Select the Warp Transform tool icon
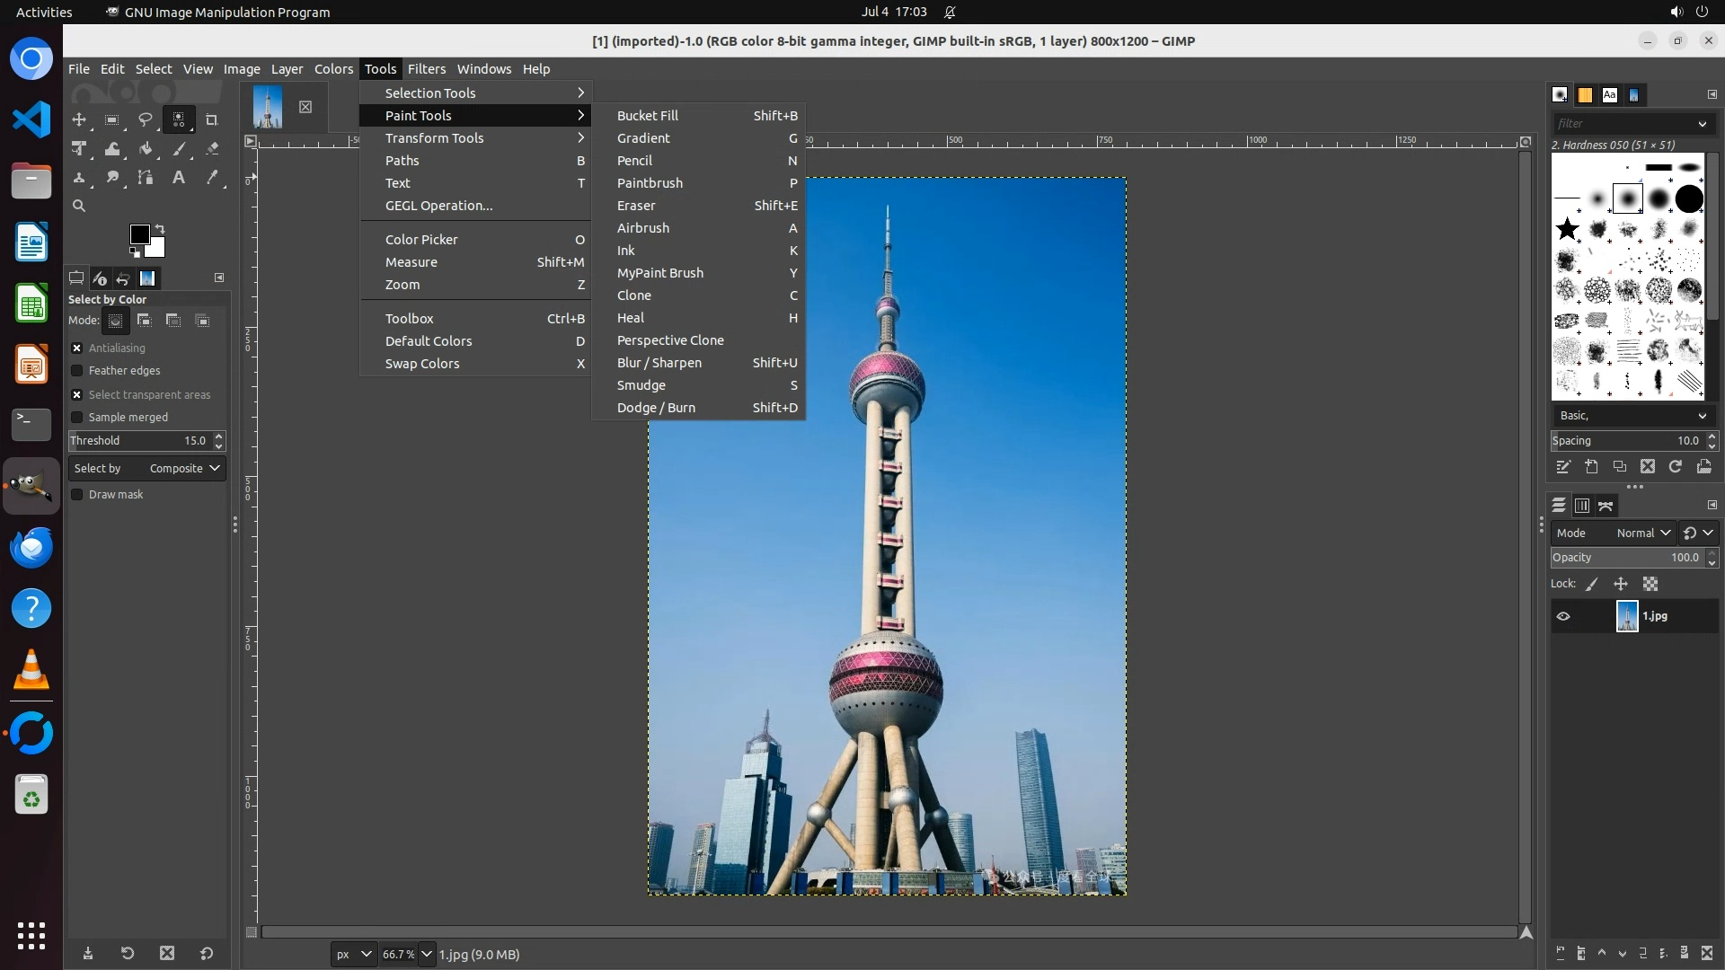 (112, 149)
